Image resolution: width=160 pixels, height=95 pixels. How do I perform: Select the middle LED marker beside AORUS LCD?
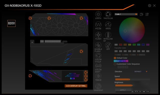point(86,76)
